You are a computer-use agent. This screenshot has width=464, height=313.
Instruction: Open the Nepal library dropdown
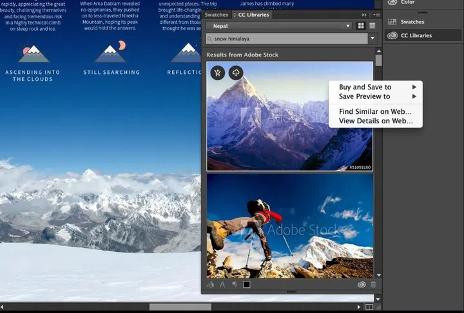coord(279,26)
